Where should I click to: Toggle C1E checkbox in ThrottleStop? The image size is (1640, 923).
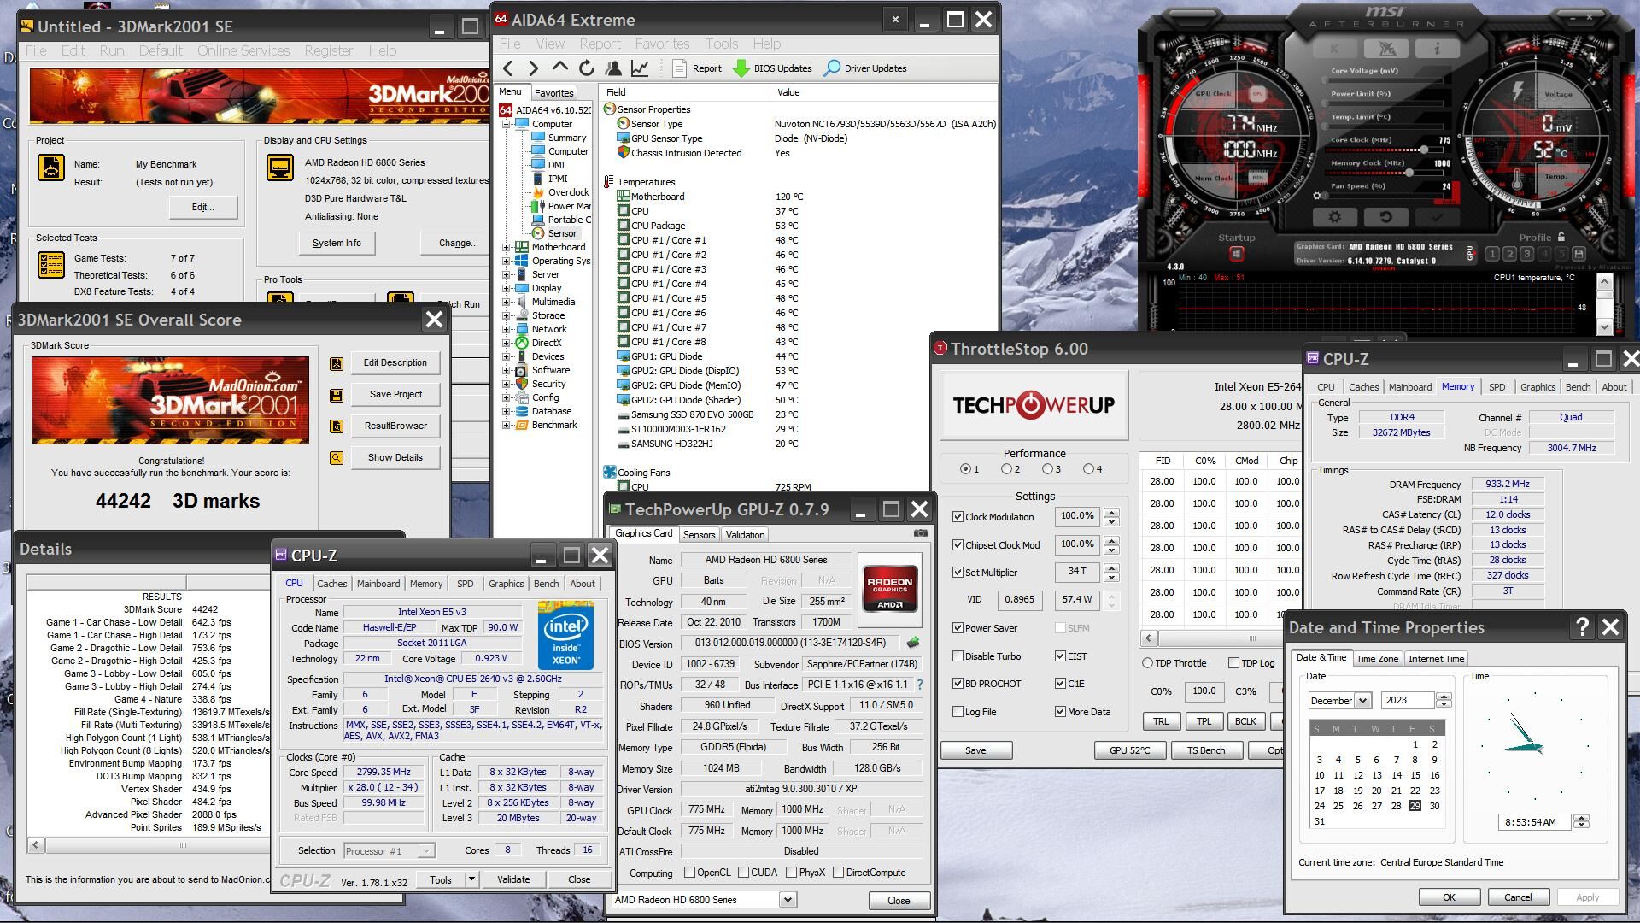(x=1060, y=684)
